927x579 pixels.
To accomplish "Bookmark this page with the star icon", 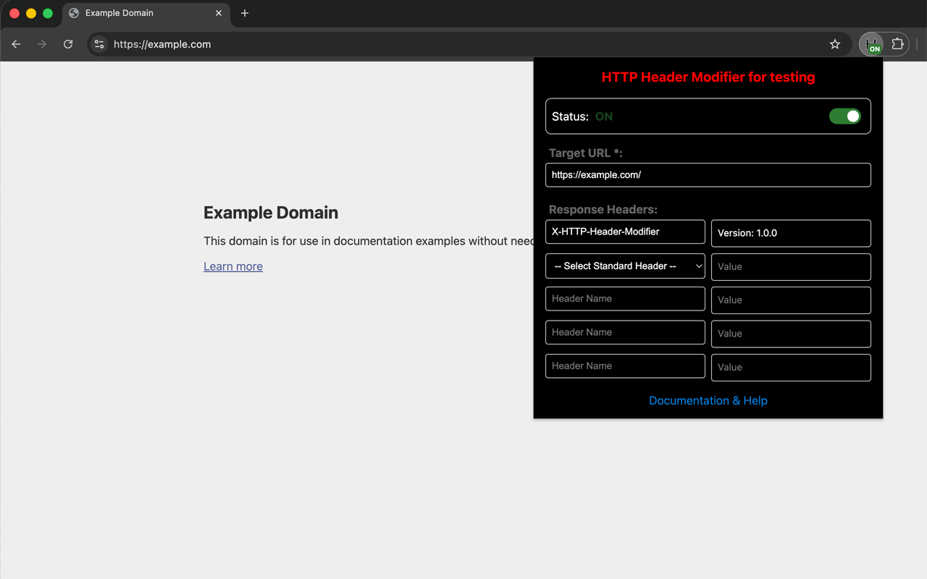I will point(835,44).
